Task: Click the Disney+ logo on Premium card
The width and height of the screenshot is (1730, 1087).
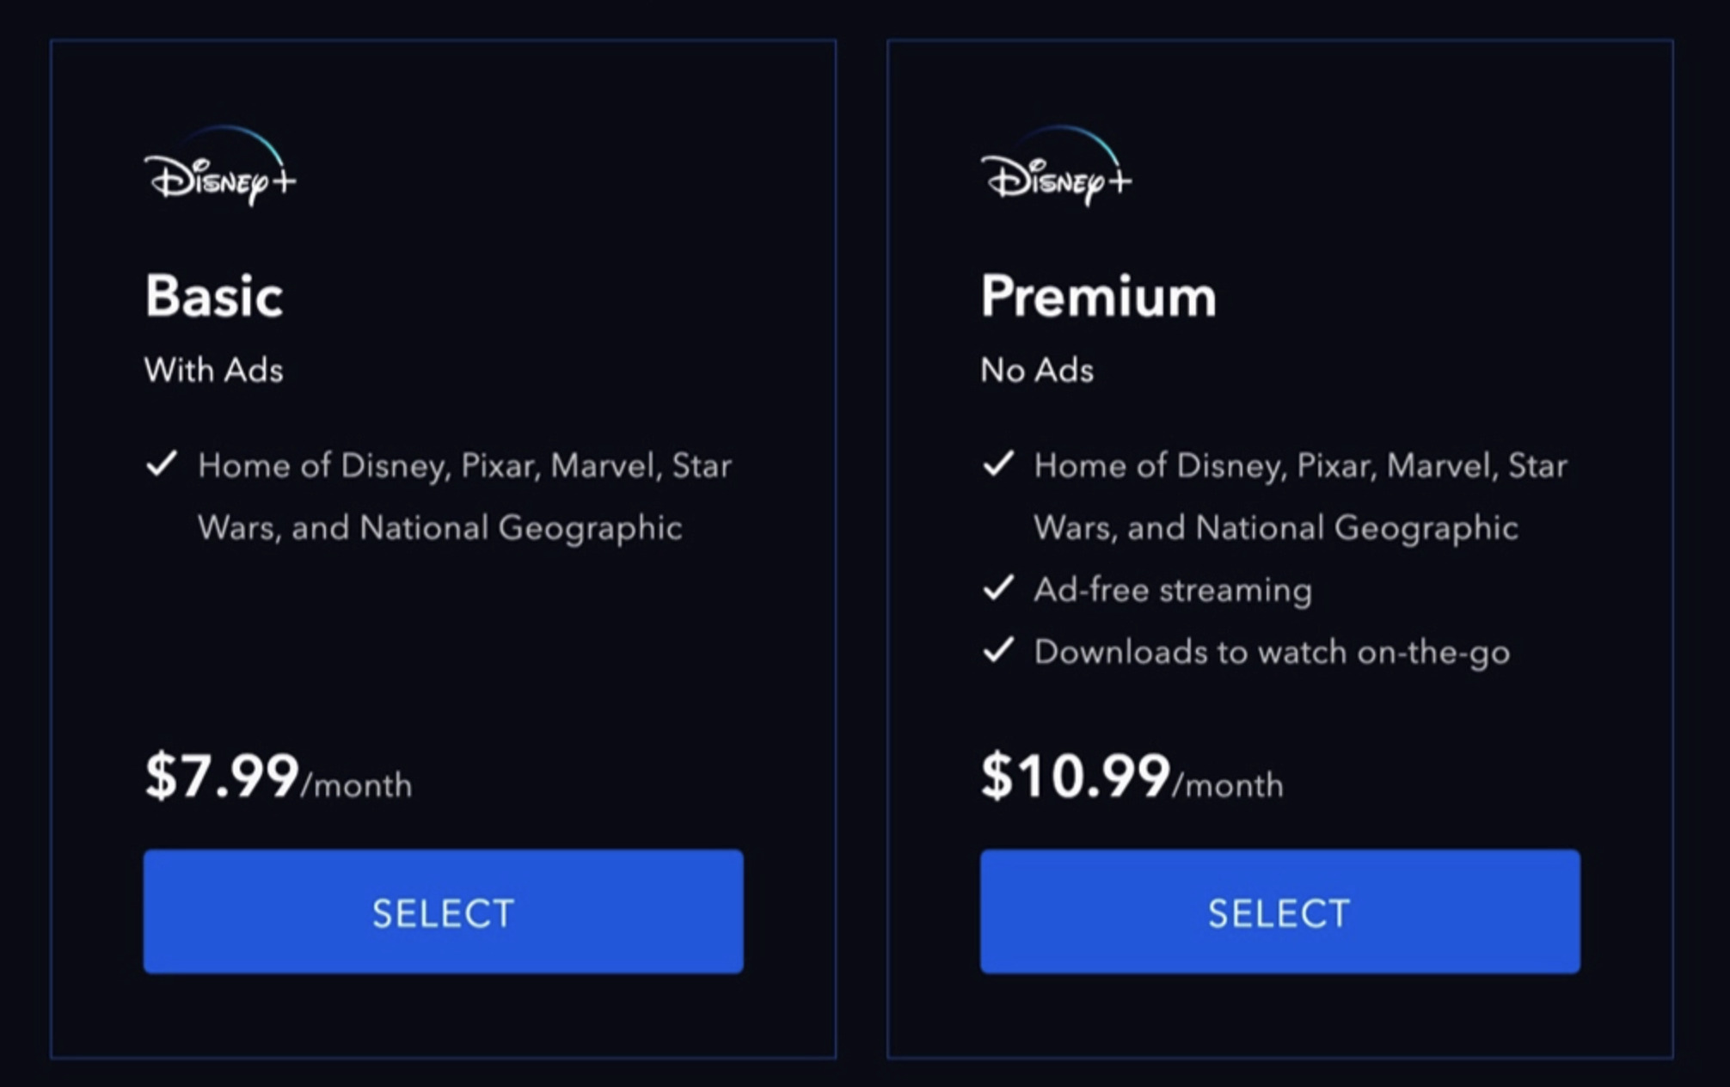Action: pyautogui.click(x=1057, y=167)
